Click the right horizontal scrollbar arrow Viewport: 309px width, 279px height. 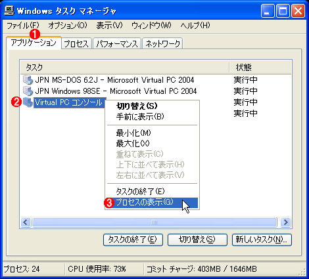pyautogui.click(x=286, y=223)
